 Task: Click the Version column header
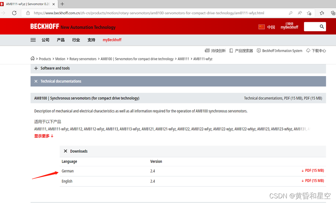pyautogui.click(x=156, y=161)
